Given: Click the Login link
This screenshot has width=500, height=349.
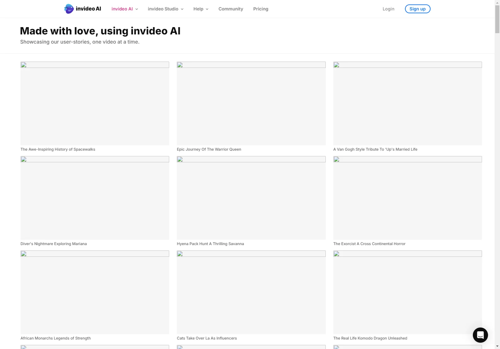Looking at the screenshot, I should (x=388, y=9).
